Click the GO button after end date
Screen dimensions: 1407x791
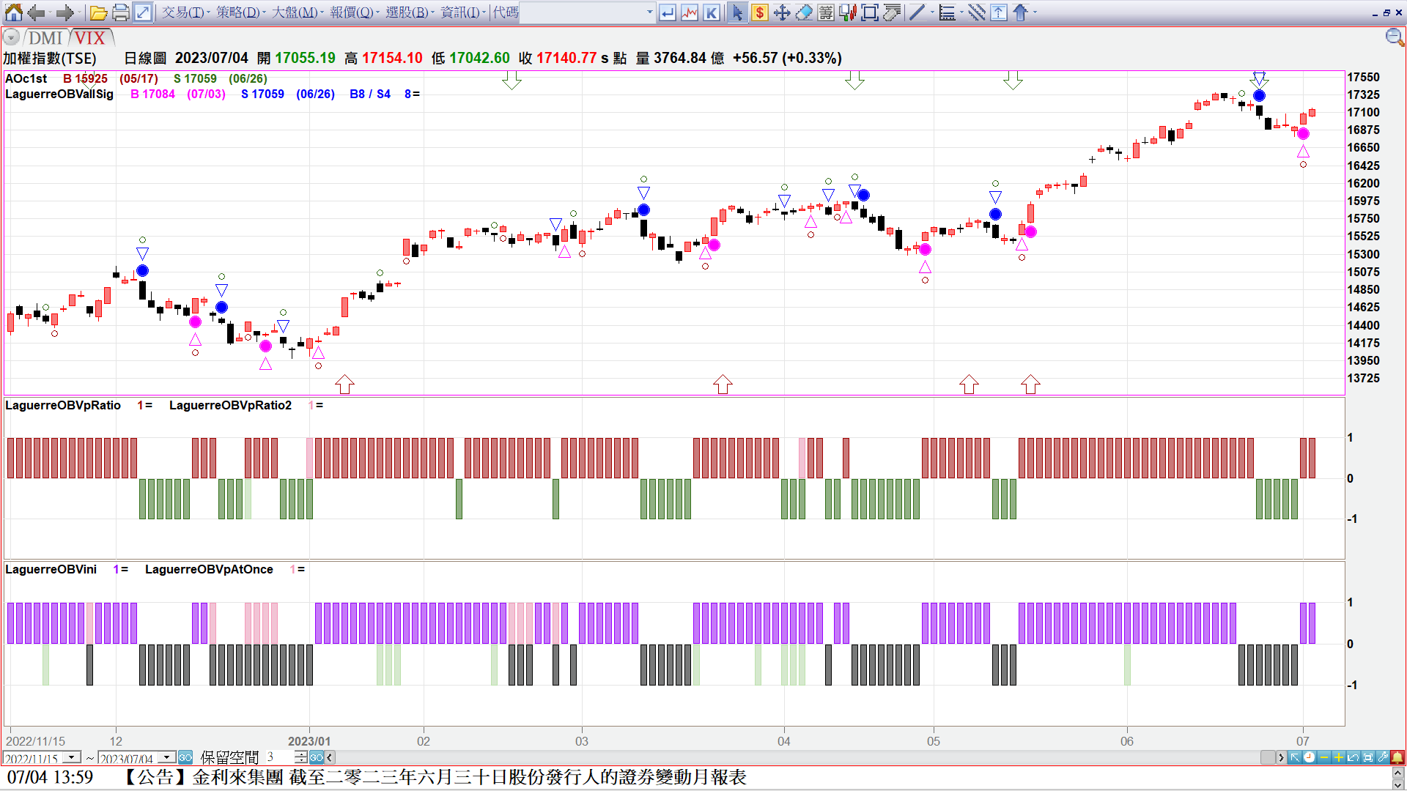point(185,757)
